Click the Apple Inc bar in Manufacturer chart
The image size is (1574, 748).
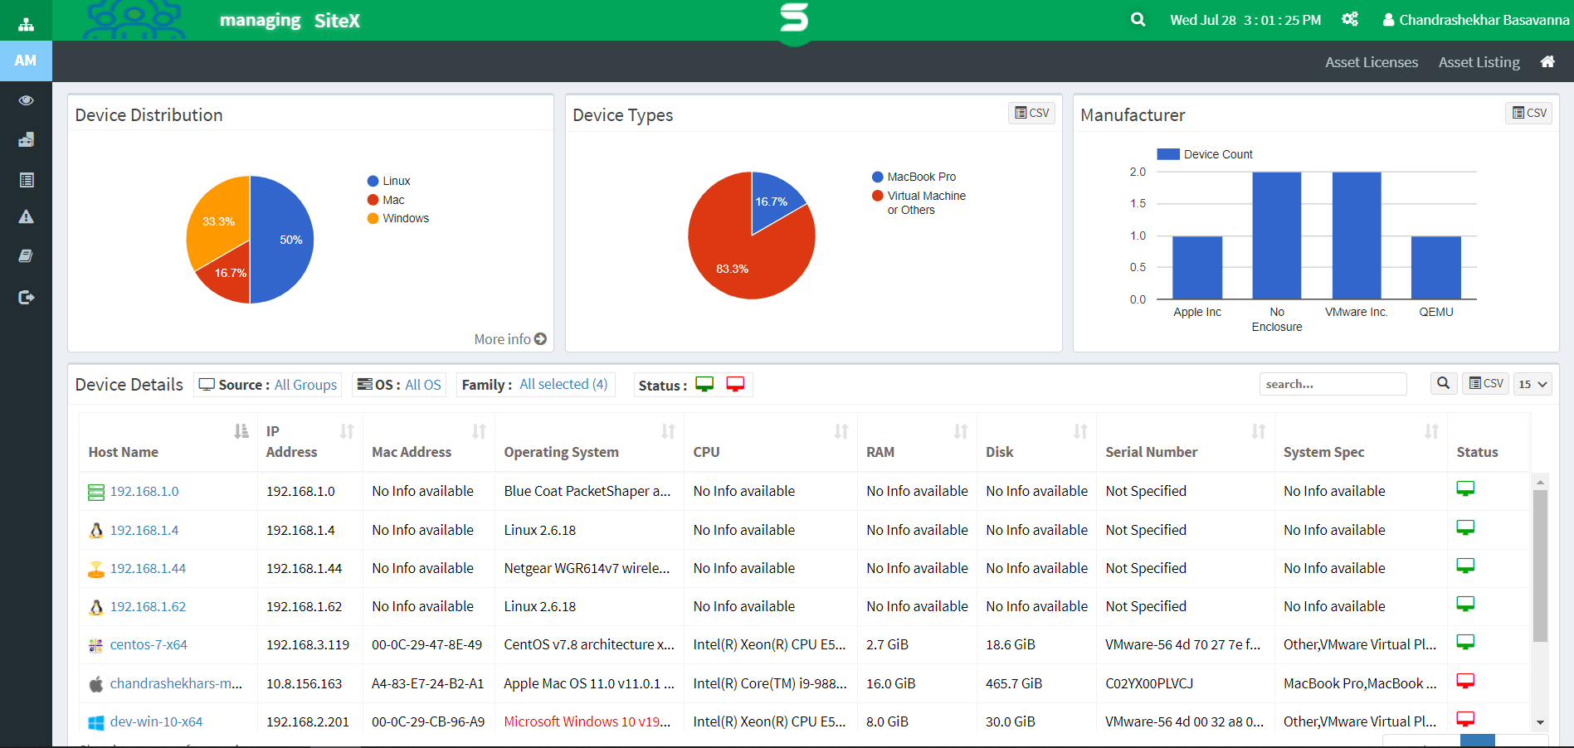pyautogui.click(x=1197, y=268)
